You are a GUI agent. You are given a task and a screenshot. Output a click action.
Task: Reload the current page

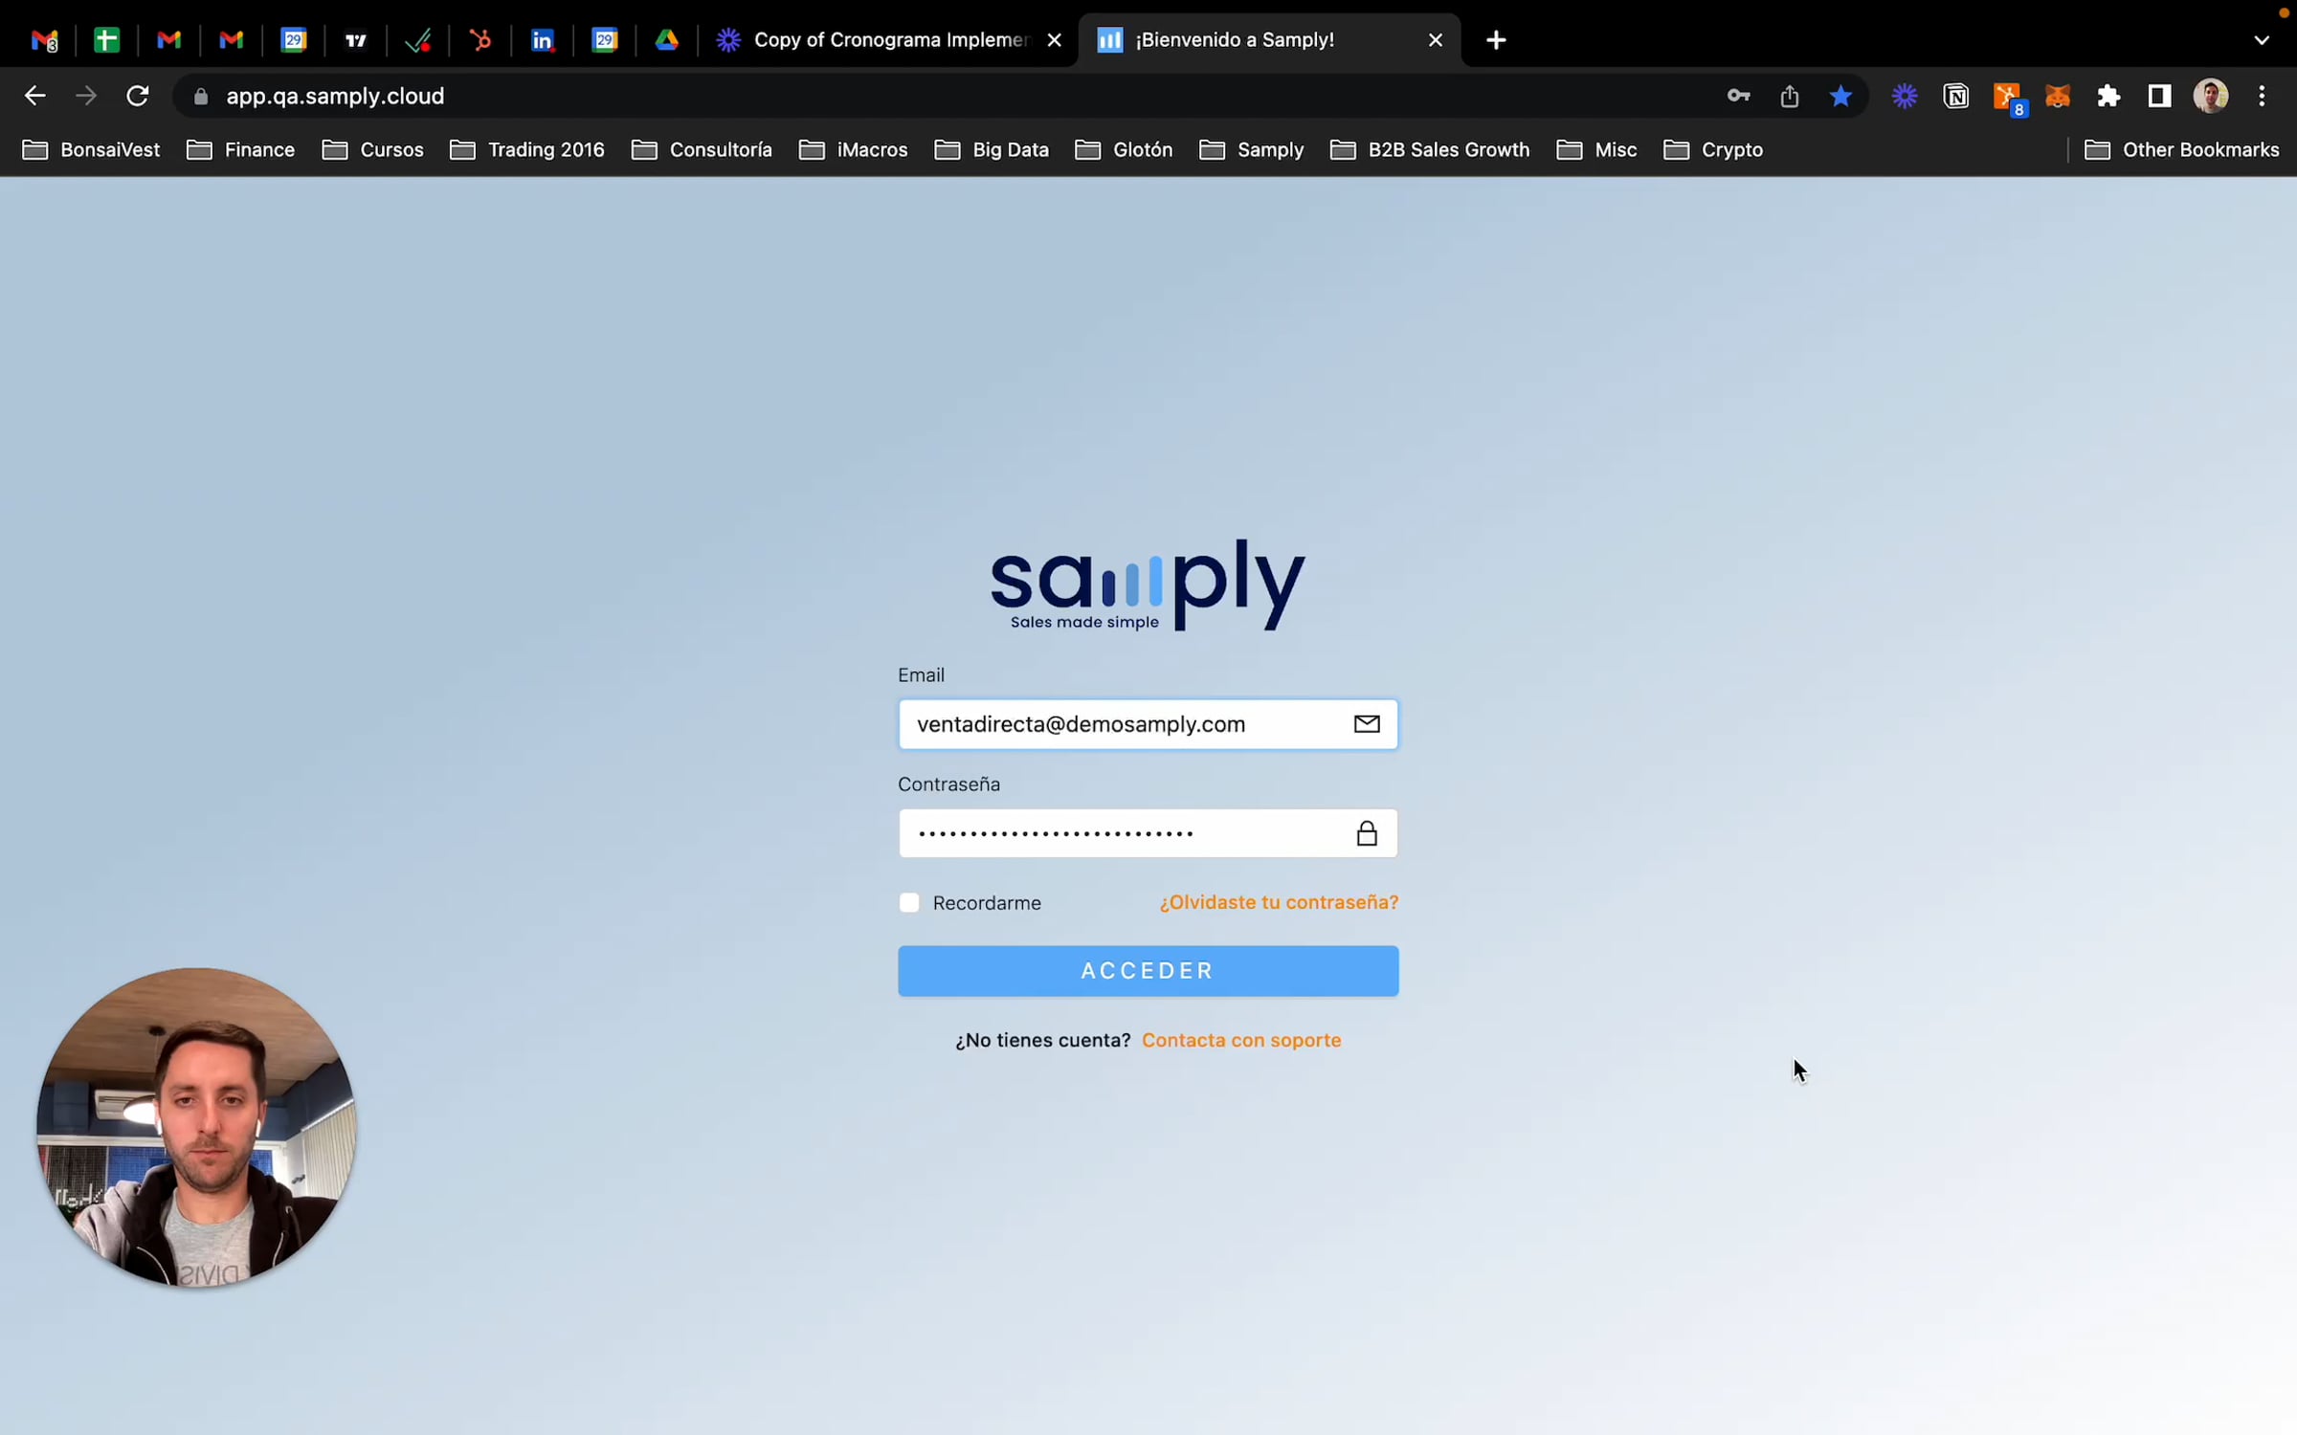point(137,96)
